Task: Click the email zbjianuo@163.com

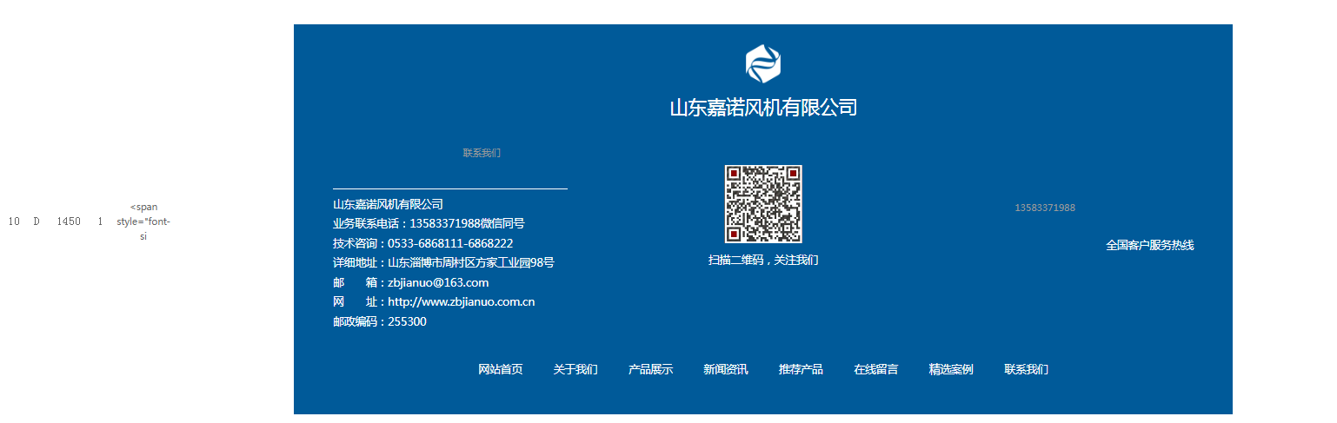Action: coord(438,282)
